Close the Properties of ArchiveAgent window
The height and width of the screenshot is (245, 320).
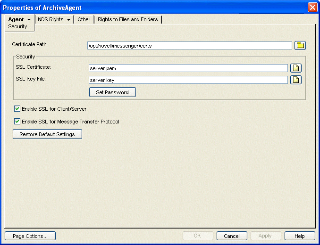tap(312, 8)
